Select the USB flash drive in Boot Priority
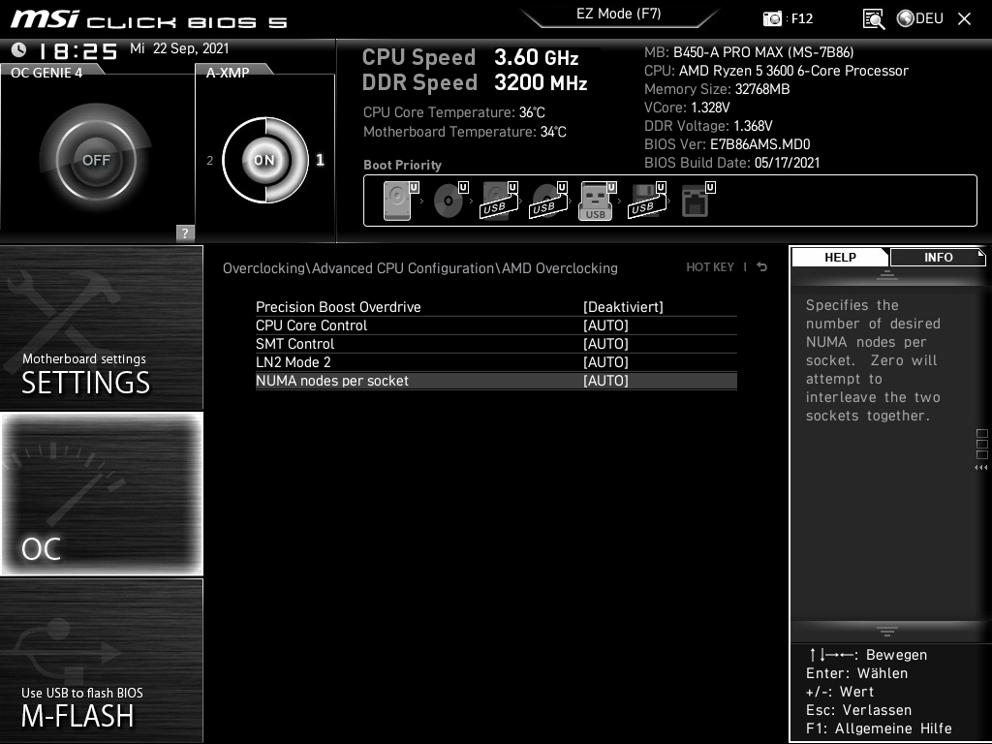This screenshot has height=744, width=992. click(595, 200)
